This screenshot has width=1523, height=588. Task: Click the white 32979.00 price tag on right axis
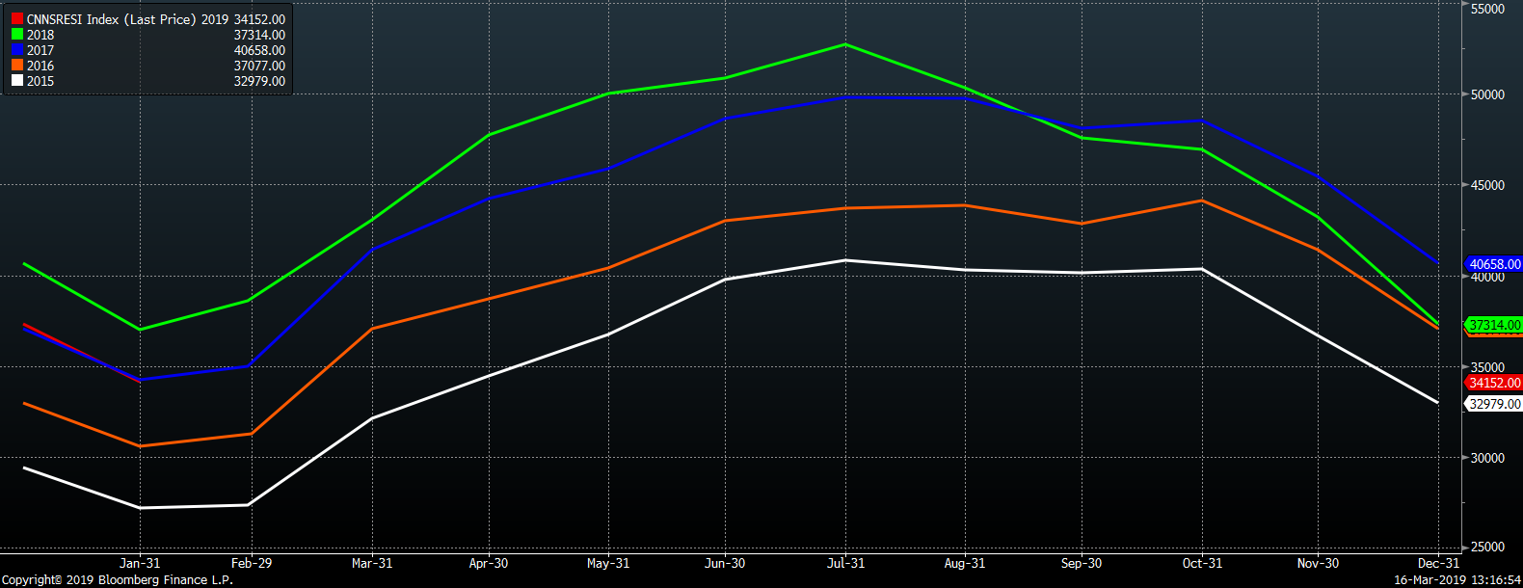[1493, 404]
